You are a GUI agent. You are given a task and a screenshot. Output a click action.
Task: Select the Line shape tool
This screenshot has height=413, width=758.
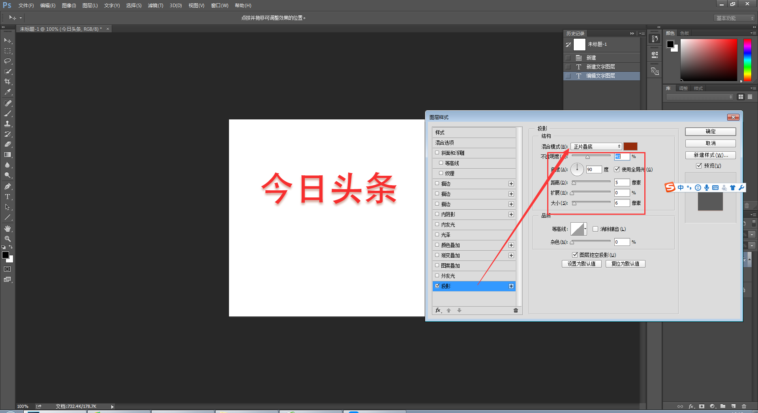8,217
